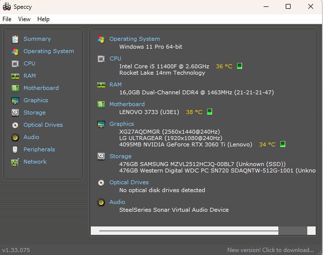Screen dimensions: 323x255
Task: Click the green GPU temperature indicator icon
Action: pyautogui.click(x=283, y=144)
